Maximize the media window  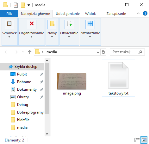coord(127,5)
